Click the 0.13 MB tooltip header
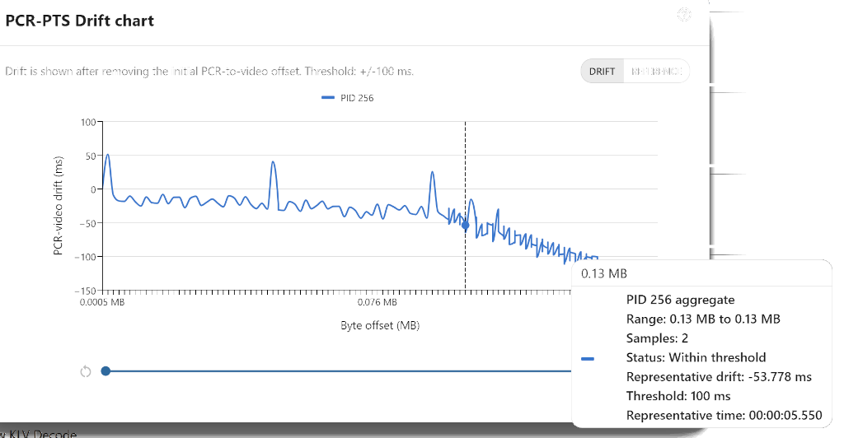Image resolution: width=844 pixels, height=438 pixels. pos(605,273)
